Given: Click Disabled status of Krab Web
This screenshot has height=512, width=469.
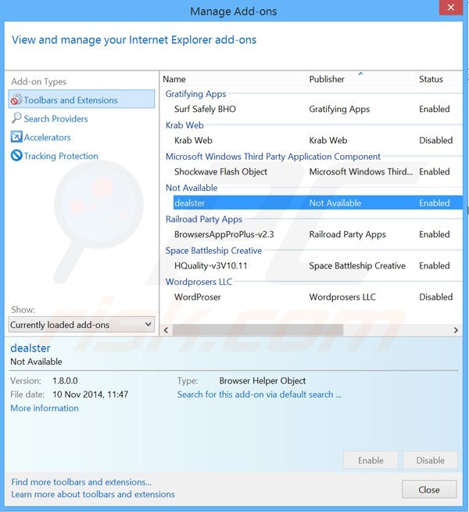Looking at the screenshot, I should 435,140.
